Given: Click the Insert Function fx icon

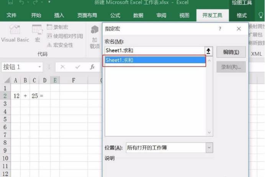Looking at the screenshot, I should 92,67.
